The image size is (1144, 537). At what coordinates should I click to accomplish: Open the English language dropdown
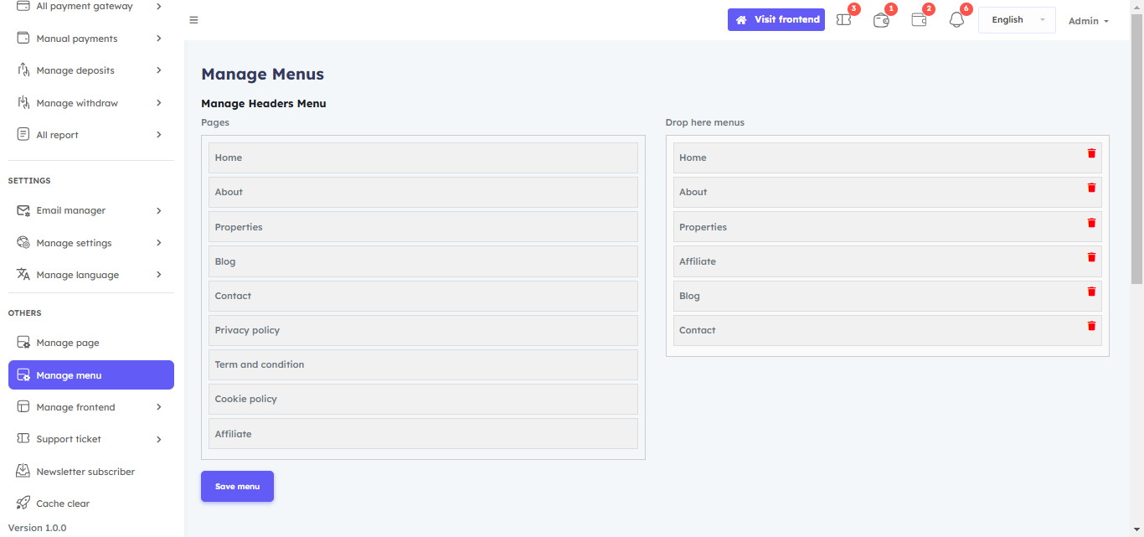pyautogui.click(x=1017, y=20)
